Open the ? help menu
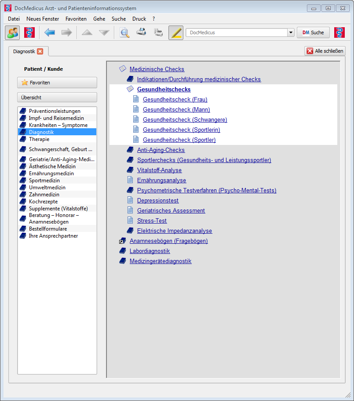354x401 pixels. point(153,19)
